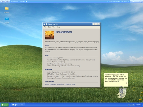Click the 'about' section heading

[47, 45]
